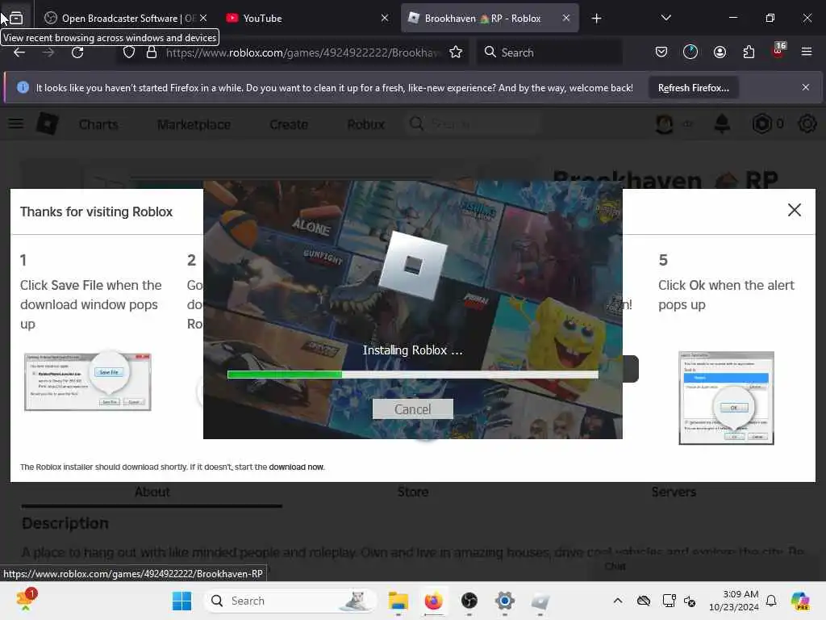Screen dimensions: 826x620
Task: Click the Save File step thumbnail
Action: click(87, 381)
